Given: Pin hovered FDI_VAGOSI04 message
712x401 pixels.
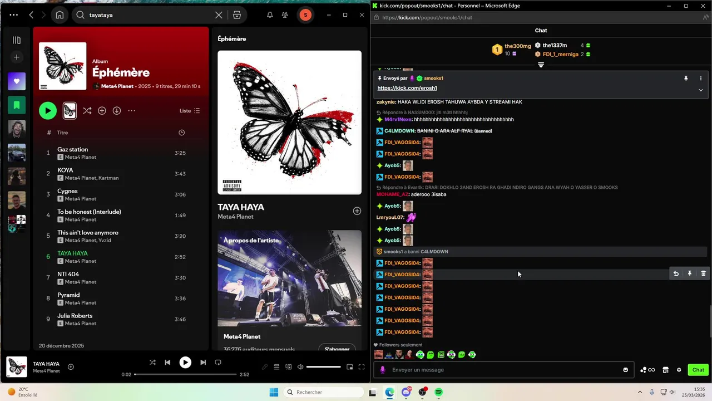Looking at the screenshot, I should pos(690,273).
